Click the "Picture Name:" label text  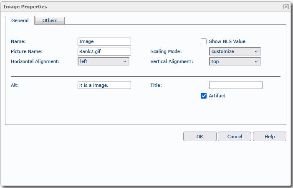coord(27,51)
